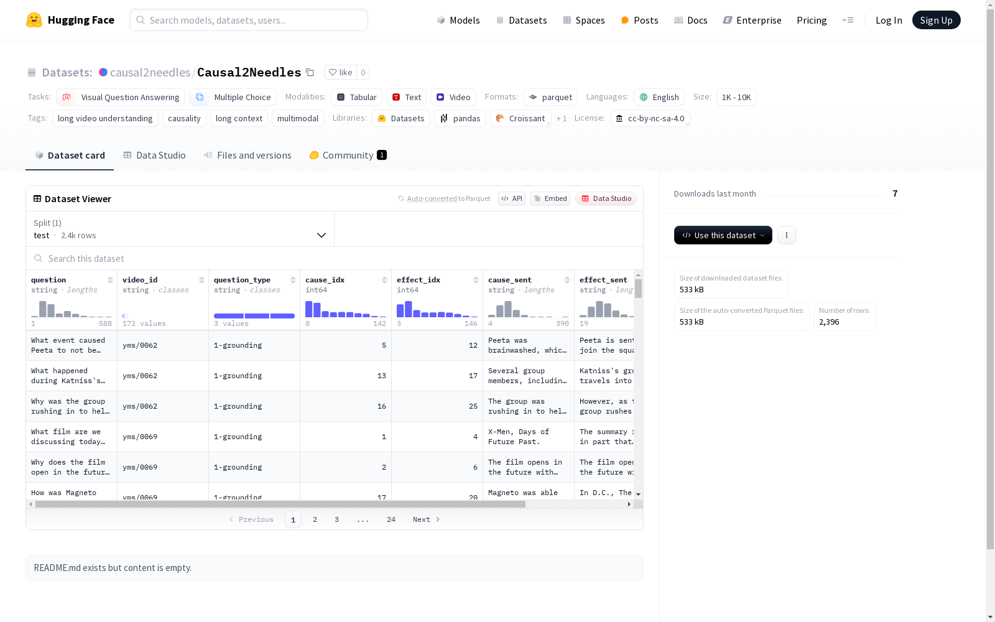Open the causal2needles owner name link
The width and height of the screenshot is (995, 622).
click(150, 72)
